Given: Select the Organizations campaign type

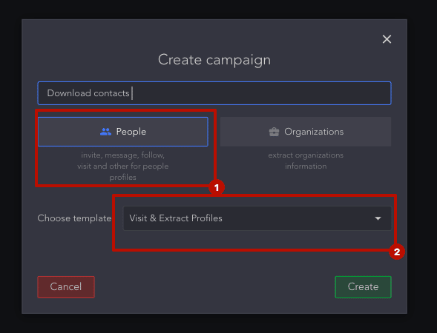Looking at the screenshot, I should click(306, 132).
